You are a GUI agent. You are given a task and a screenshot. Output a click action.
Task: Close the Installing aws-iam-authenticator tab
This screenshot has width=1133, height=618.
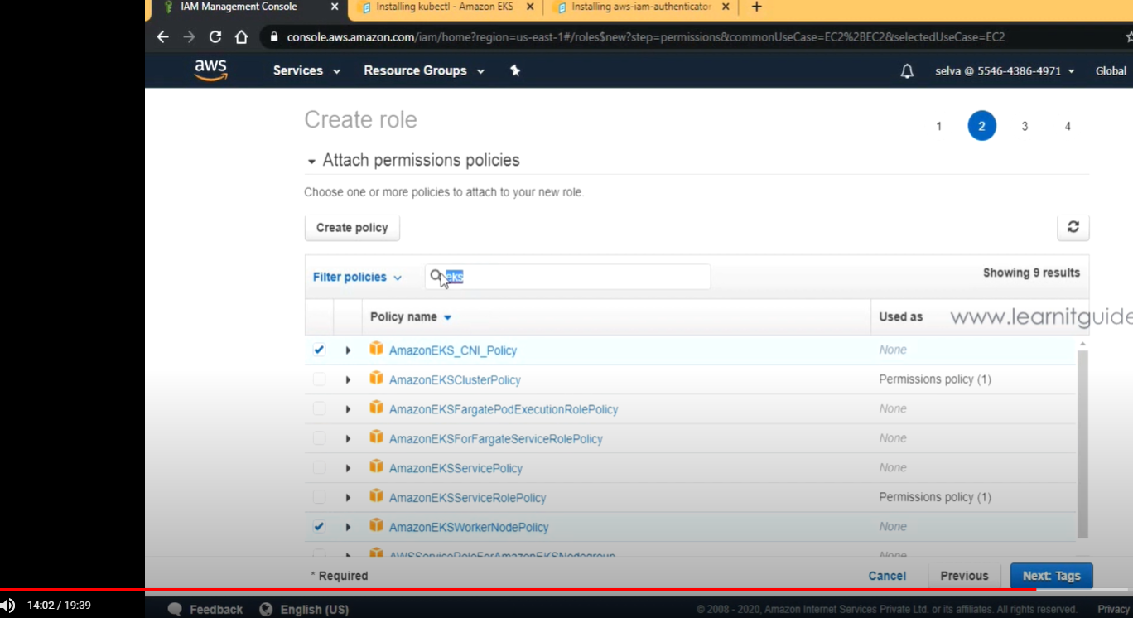[726, 7]
